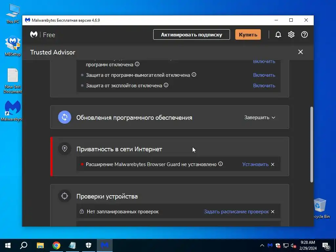Select New Text Document on desktop
The width and height of the screenshot is (336, 252).
(13, 81)
